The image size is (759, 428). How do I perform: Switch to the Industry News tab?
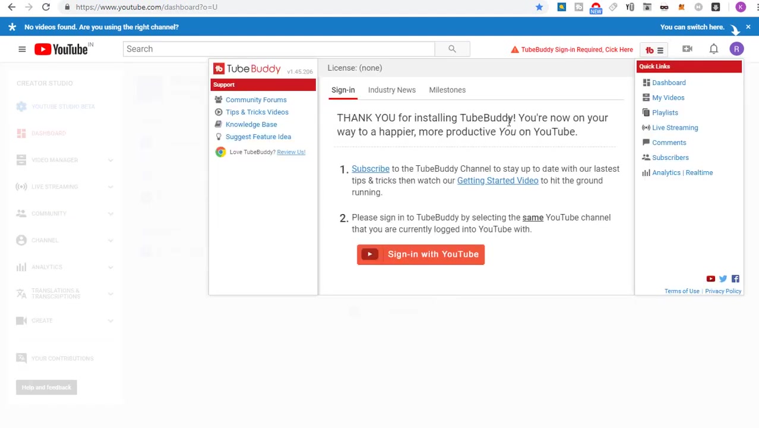coord(392,90)
